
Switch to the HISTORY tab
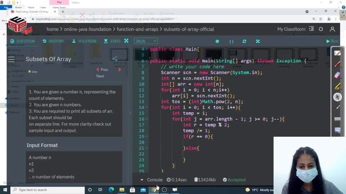point(53,41)
